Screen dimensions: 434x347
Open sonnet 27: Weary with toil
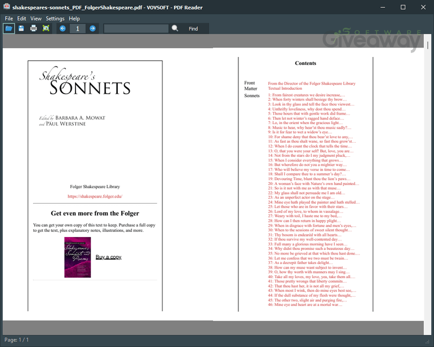305,216
